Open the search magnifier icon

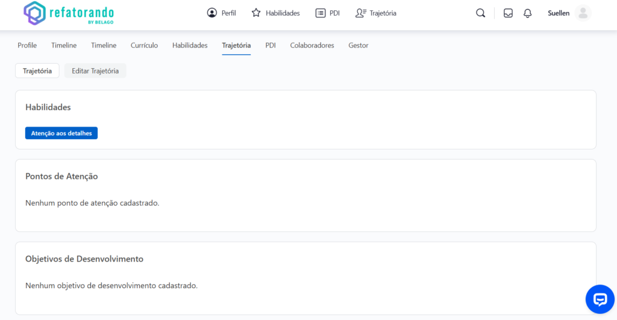click(x=480, y=13)
